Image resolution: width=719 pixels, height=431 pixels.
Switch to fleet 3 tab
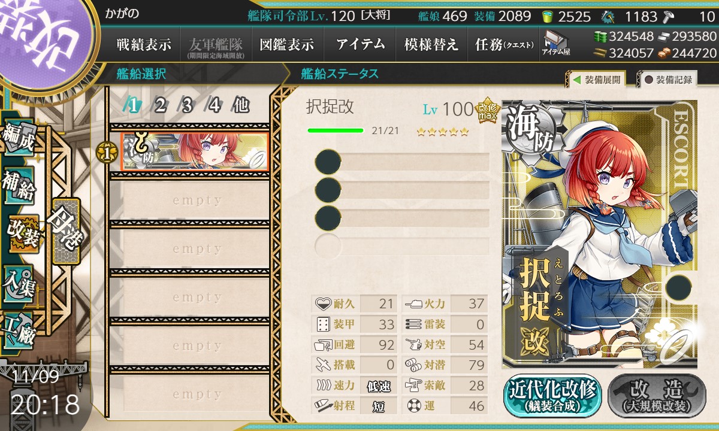point(187,105)
